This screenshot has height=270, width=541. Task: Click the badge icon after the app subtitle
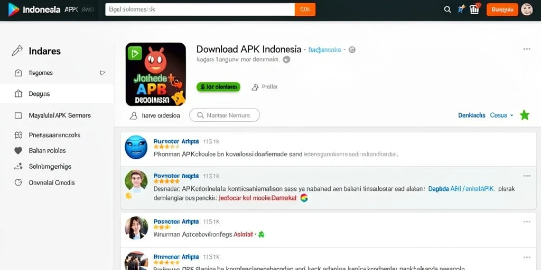click(286, 60)
